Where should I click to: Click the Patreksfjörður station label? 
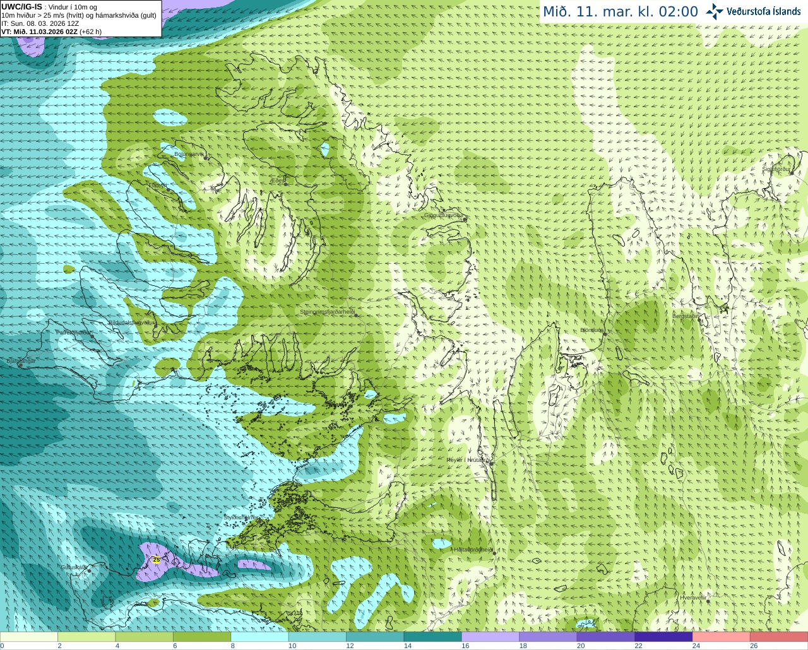(x=74, y=332)
